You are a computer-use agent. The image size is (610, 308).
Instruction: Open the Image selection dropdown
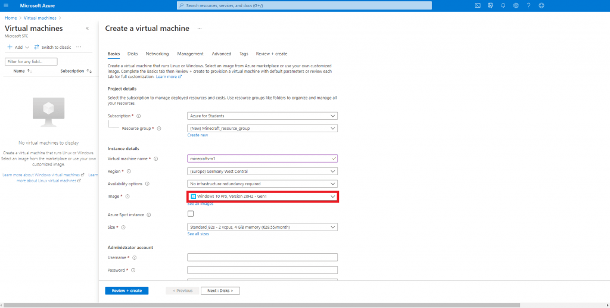(262, 197)
